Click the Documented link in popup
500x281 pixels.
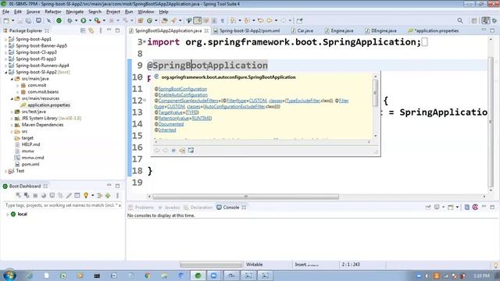pyautogui.click(x=171, y=124)
